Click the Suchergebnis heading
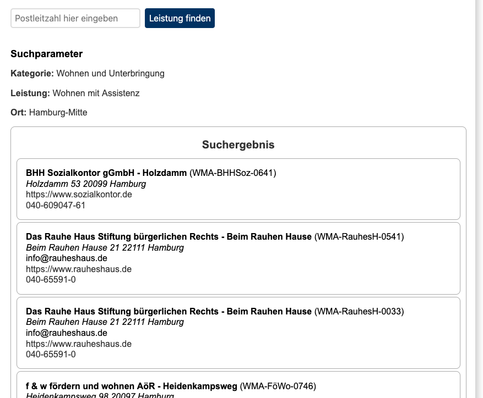This screenshot has width=483, height=398. [x=238, y=145]
